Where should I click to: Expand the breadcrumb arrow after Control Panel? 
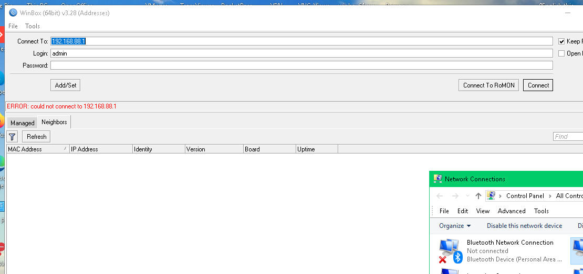click(x=550, y=196)
